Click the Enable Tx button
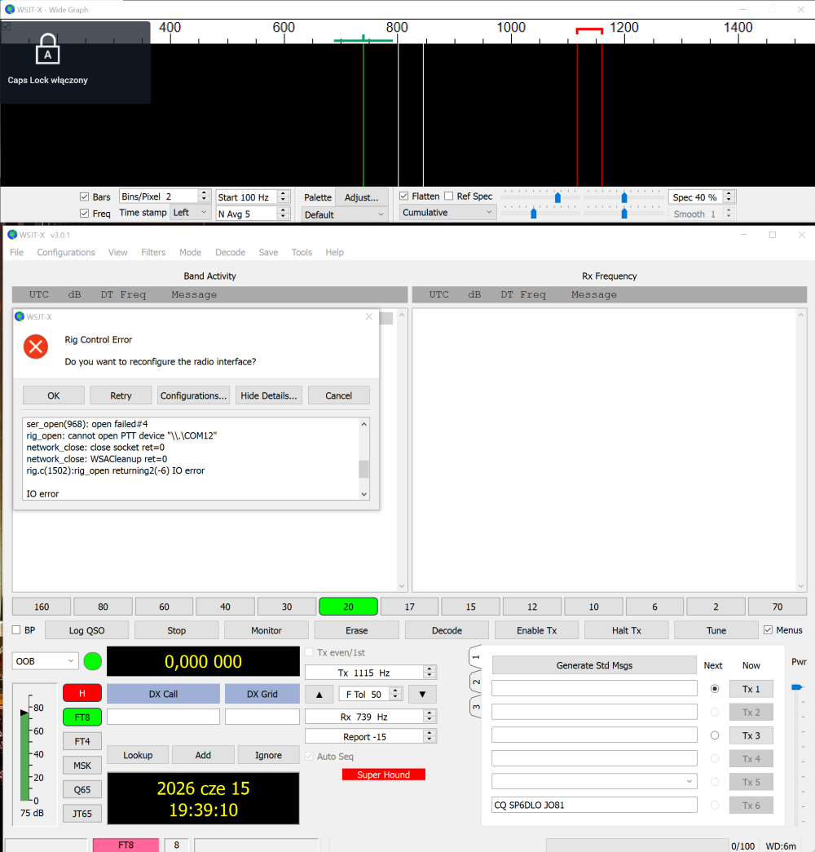The height and width of the screenshot is (852, 815). point(537,630)
